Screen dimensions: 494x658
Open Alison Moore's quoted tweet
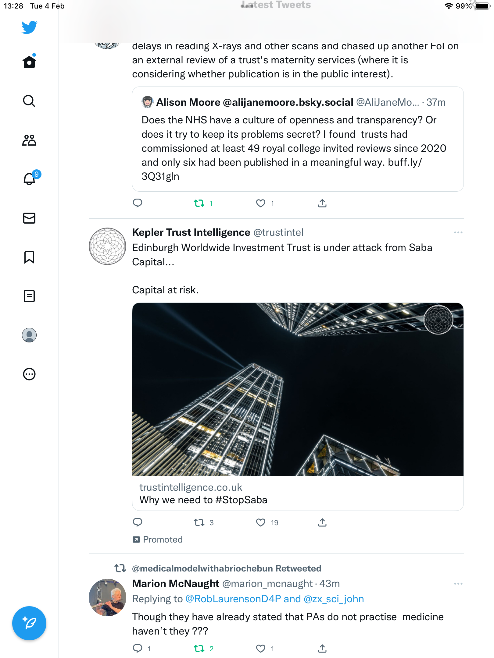click(298, 139)
